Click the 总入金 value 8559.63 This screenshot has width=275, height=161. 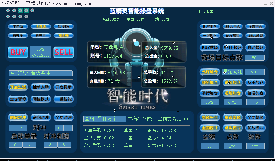click(170, 48)
